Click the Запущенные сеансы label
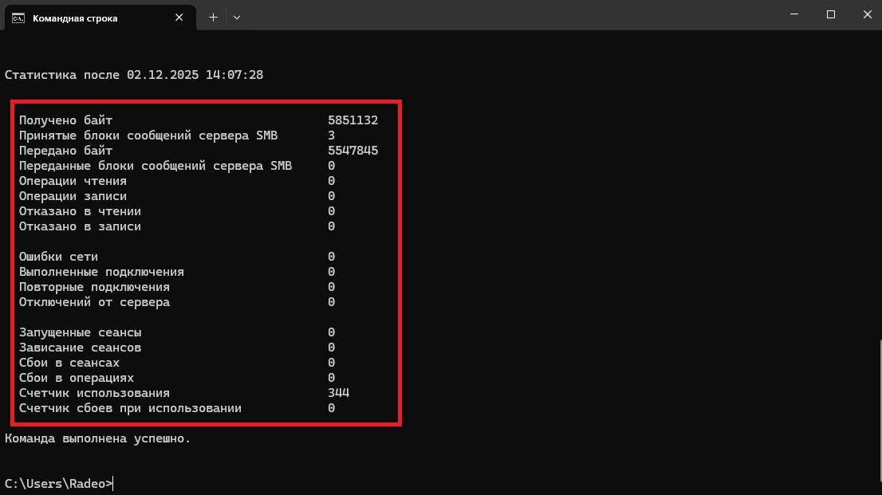 (x=80, y=332)
